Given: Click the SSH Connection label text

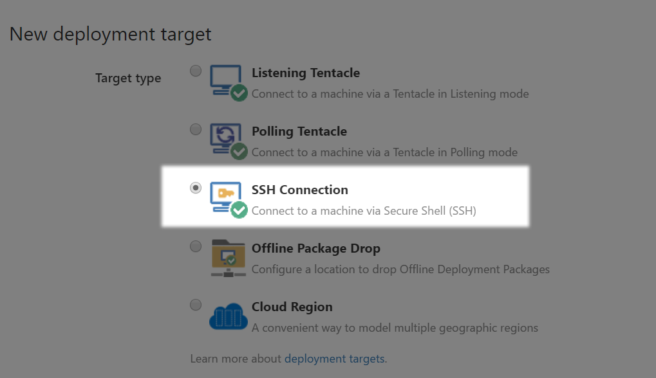Looking at the screenshot, I should (299, 190).
